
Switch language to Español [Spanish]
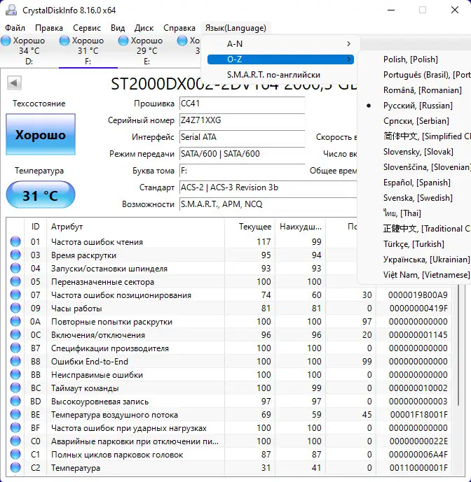[x=416, y=183]
